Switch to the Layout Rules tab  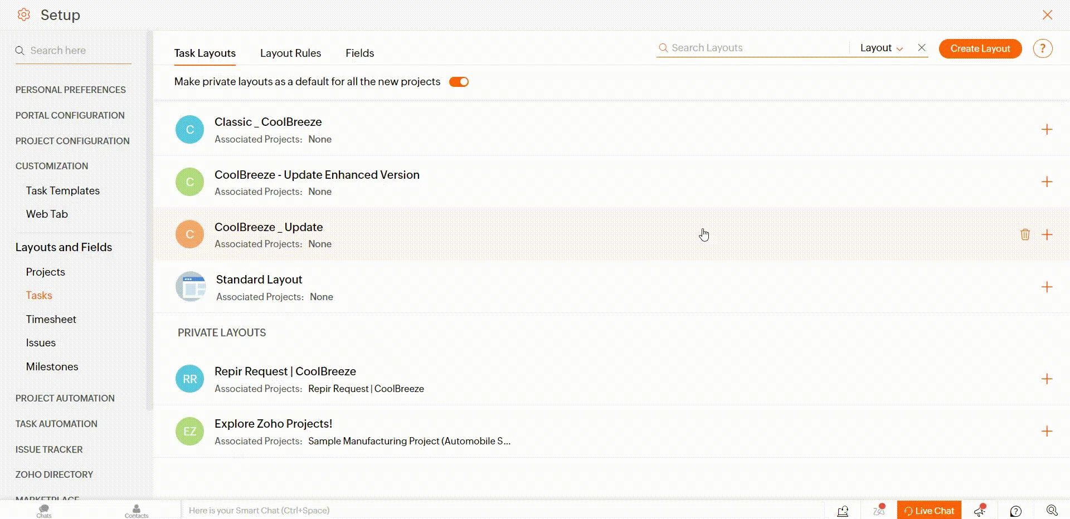290,53
